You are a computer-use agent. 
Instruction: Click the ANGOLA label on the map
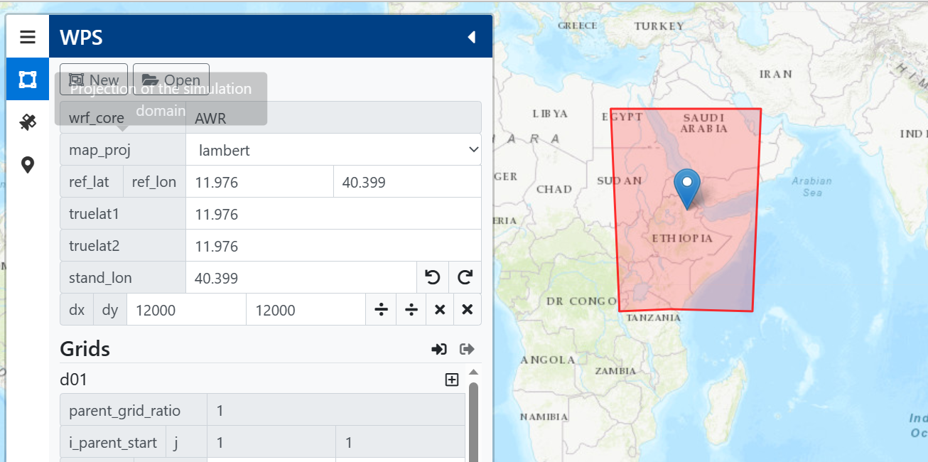547,360
